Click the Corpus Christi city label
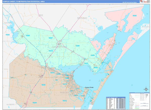Screen dimensions: 151x110 (x=89, y=87)
